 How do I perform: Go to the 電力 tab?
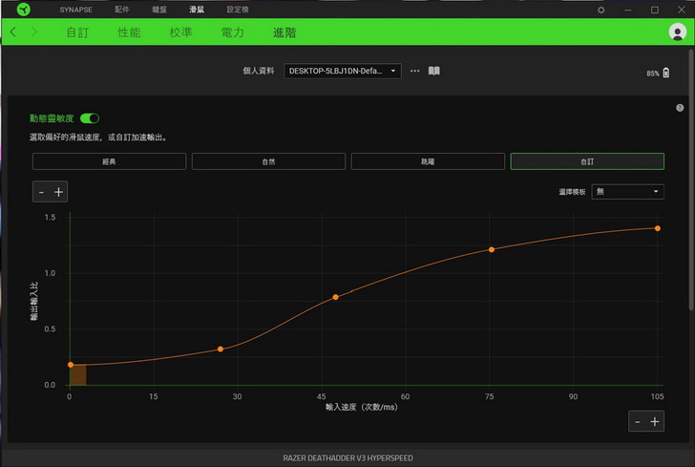[232, 32]
